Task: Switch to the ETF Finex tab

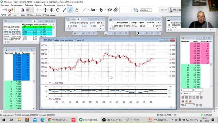Action: click(31, 15)
